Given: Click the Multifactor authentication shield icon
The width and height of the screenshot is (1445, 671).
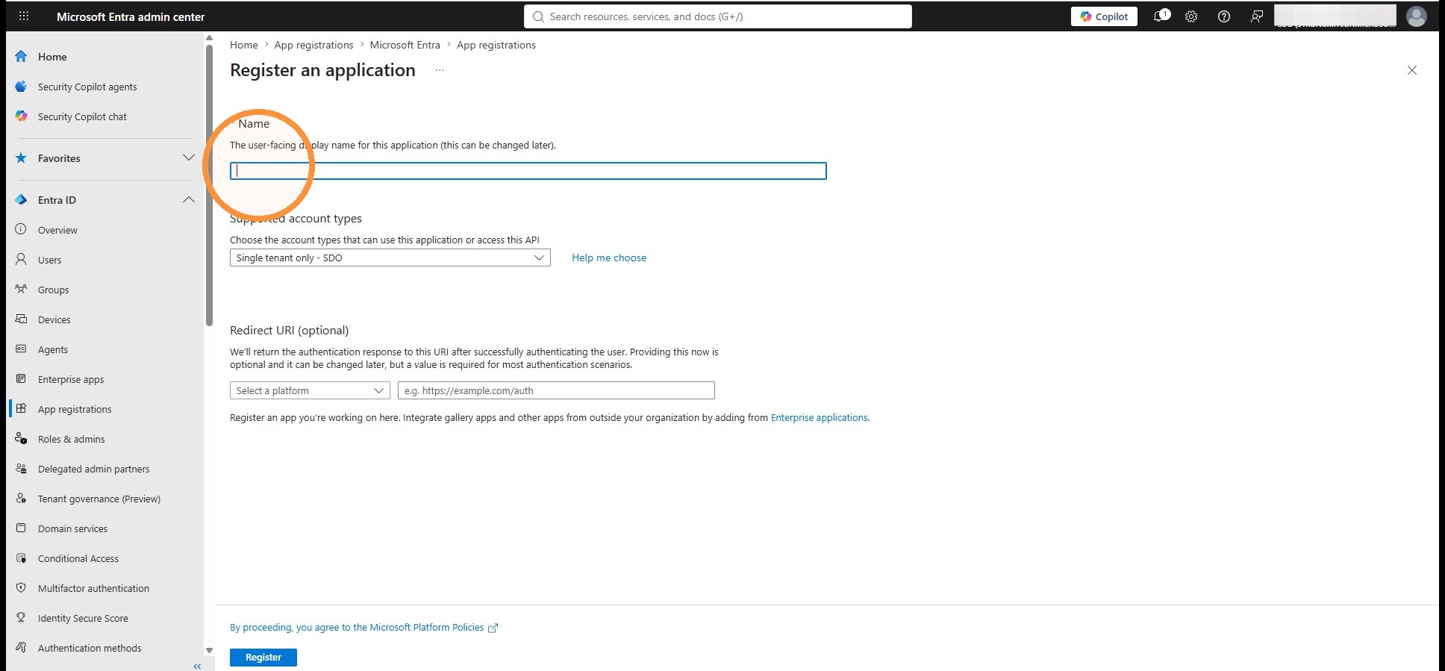Looking at the screenshot, I should pyautogui.click(x=21, y=588).
